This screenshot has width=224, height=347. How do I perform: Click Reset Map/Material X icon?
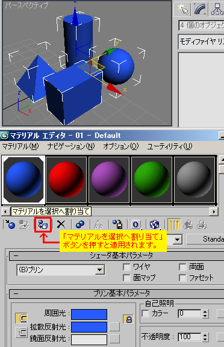[x=61, y=225]
